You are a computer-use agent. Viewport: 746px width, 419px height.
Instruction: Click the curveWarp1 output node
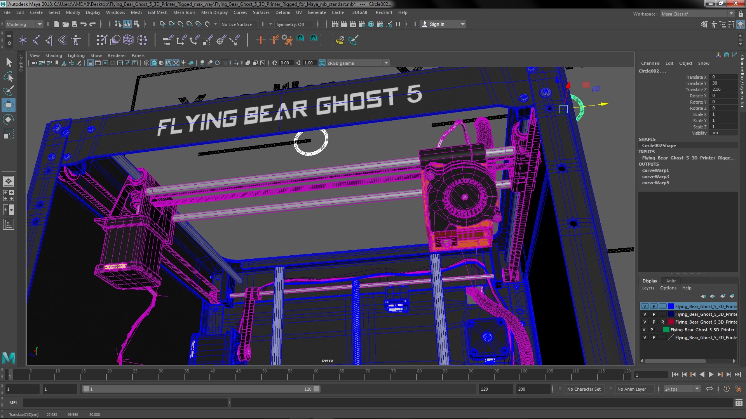[655, 170]
